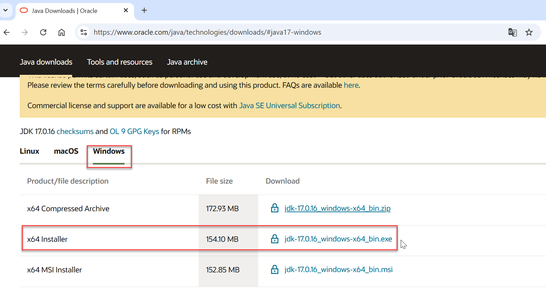The image size is (546, 302).
Task: Switch to the Linux tab
Action: tap(30, 151)
